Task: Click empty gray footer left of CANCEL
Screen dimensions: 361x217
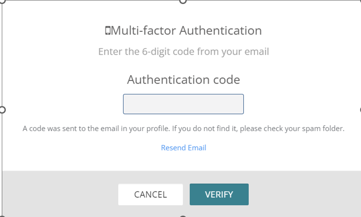Action: click(x=58, y=194)
